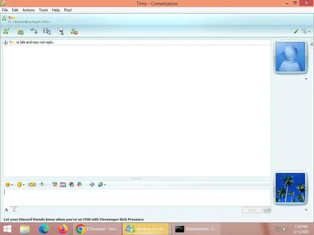Click in the message input box

[x=137, y=197]
